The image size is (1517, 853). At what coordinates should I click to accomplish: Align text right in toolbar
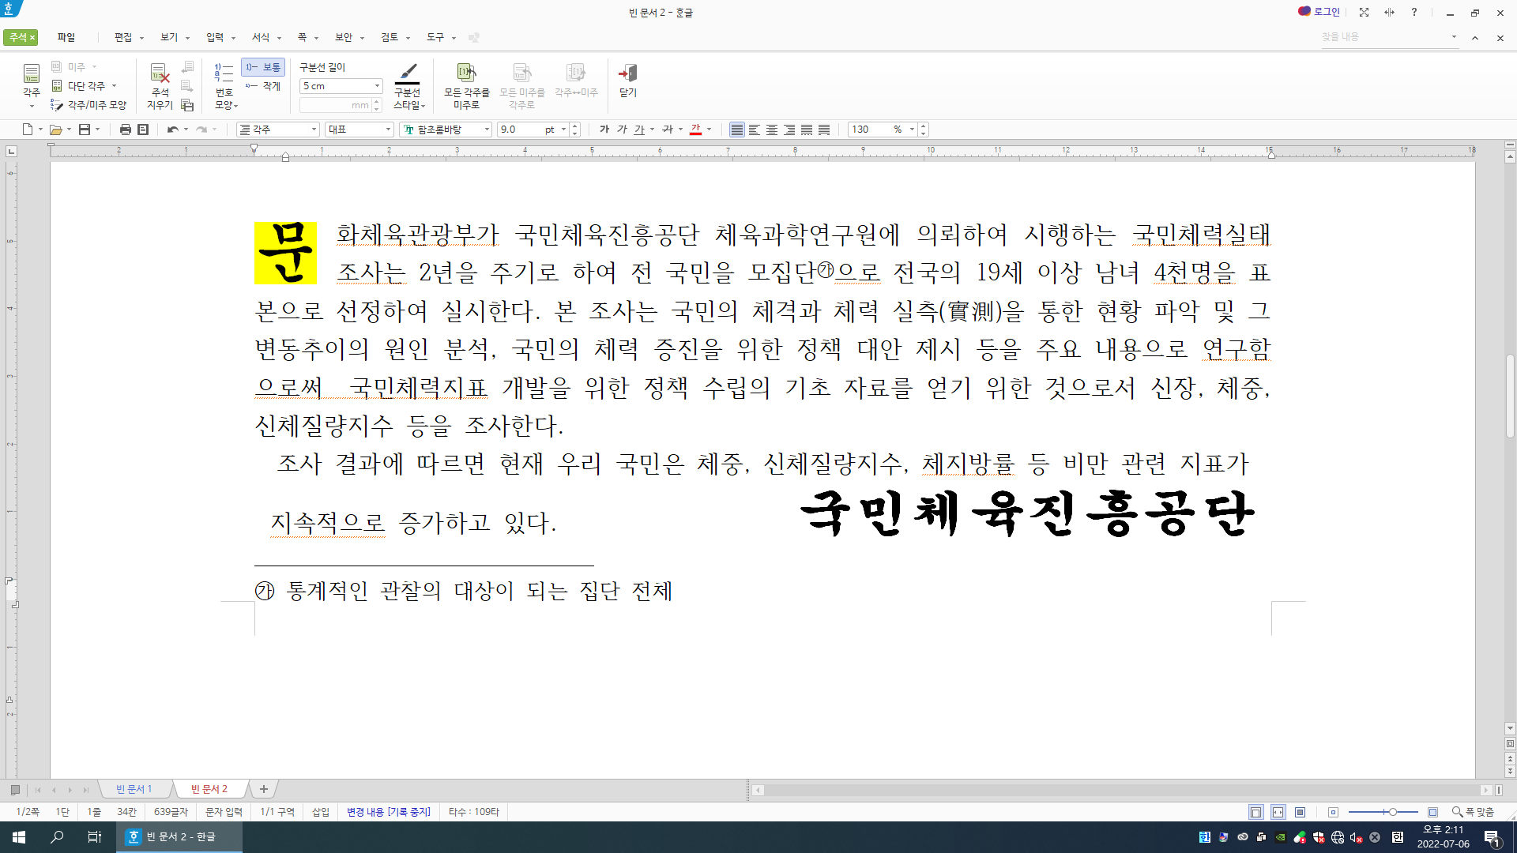[x=789, y=130]
